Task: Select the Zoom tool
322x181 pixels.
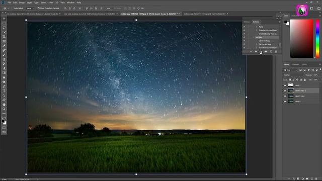Action: click(x=4, y=109)
